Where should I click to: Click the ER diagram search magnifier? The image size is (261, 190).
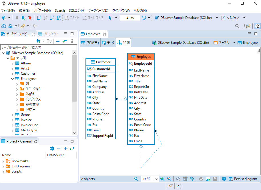(136, 179)
